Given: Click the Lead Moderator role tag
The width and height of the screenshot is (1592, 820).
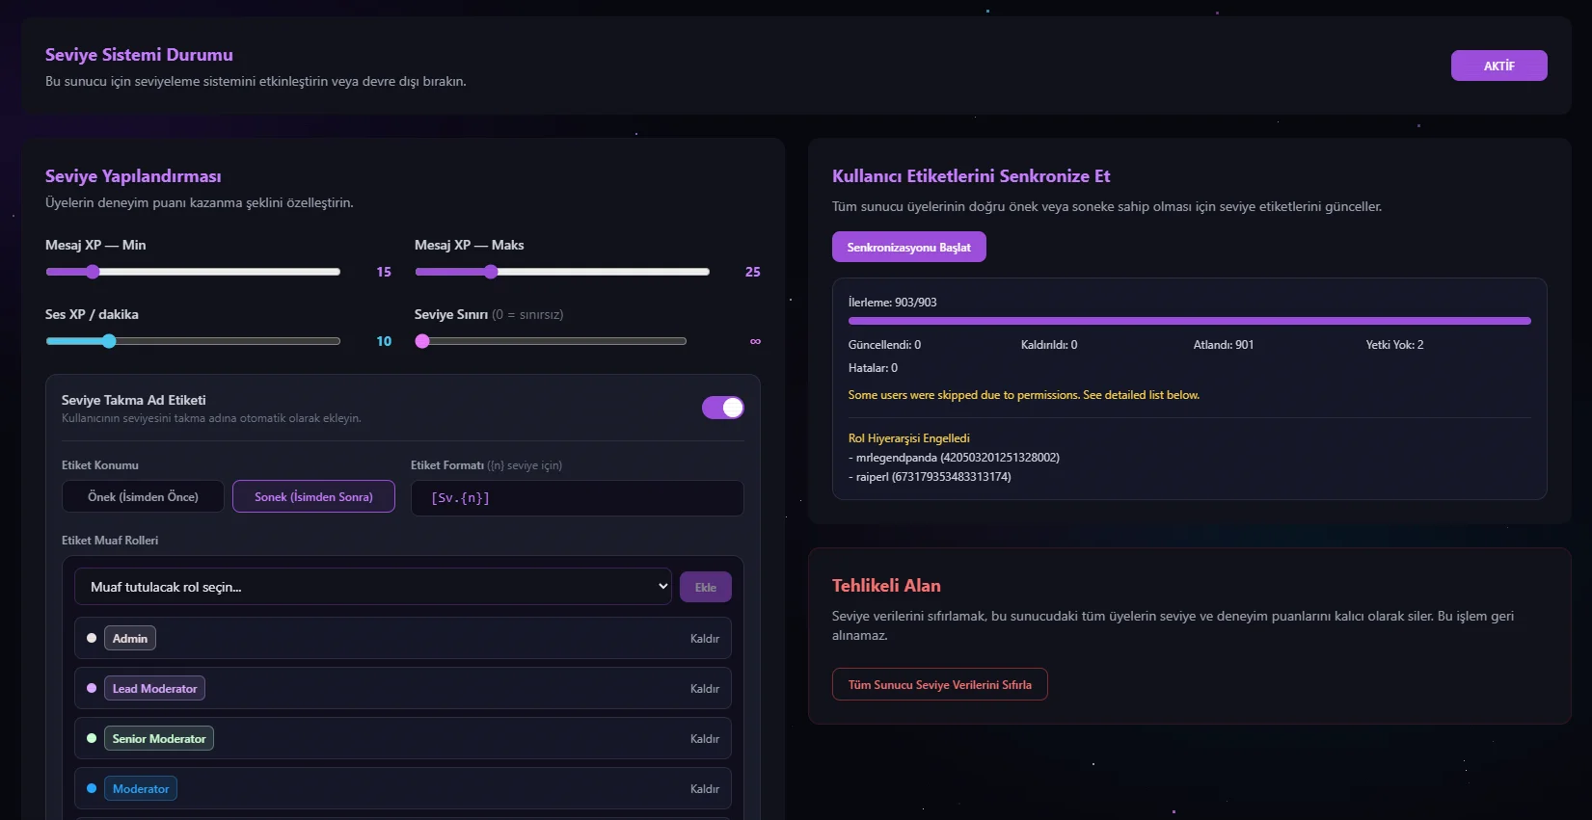Looking at the screenshot, I should tap(154, 688).
